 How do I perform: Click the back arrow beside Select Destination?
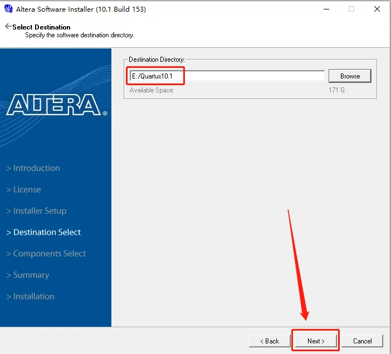pyautogui.click(x=8, y=26)
